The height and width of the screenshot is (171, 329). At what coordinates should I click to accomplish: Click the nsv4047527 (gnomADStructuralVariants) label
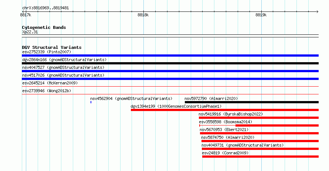click(63, 67)
